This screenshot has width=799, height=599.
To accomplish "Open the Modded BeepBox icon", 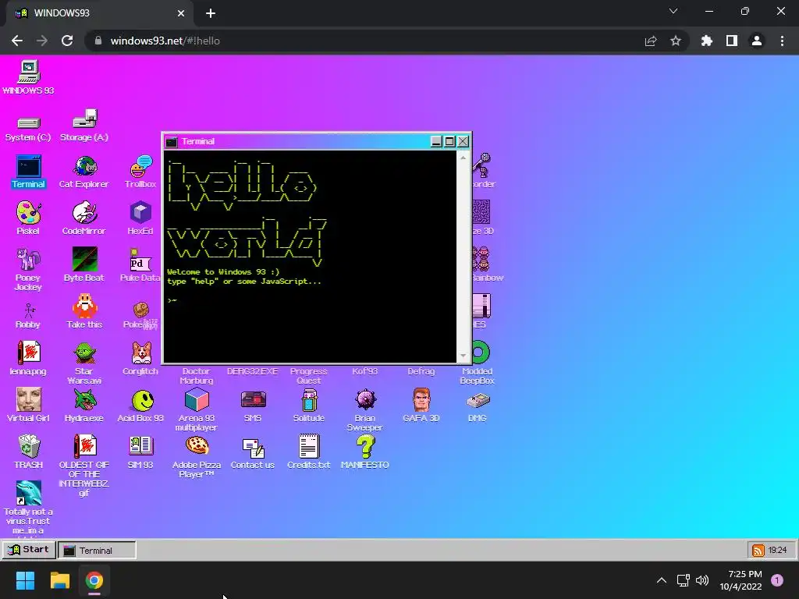I will click(479, 353).
